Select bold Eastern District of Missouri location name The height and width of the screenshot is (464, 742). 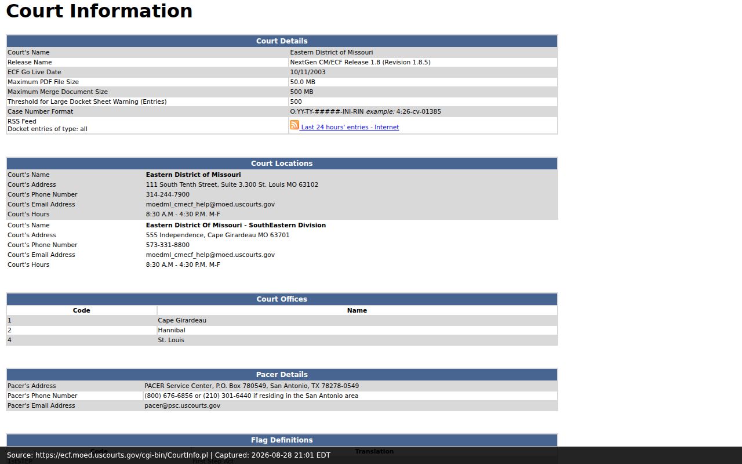point(194,175)
